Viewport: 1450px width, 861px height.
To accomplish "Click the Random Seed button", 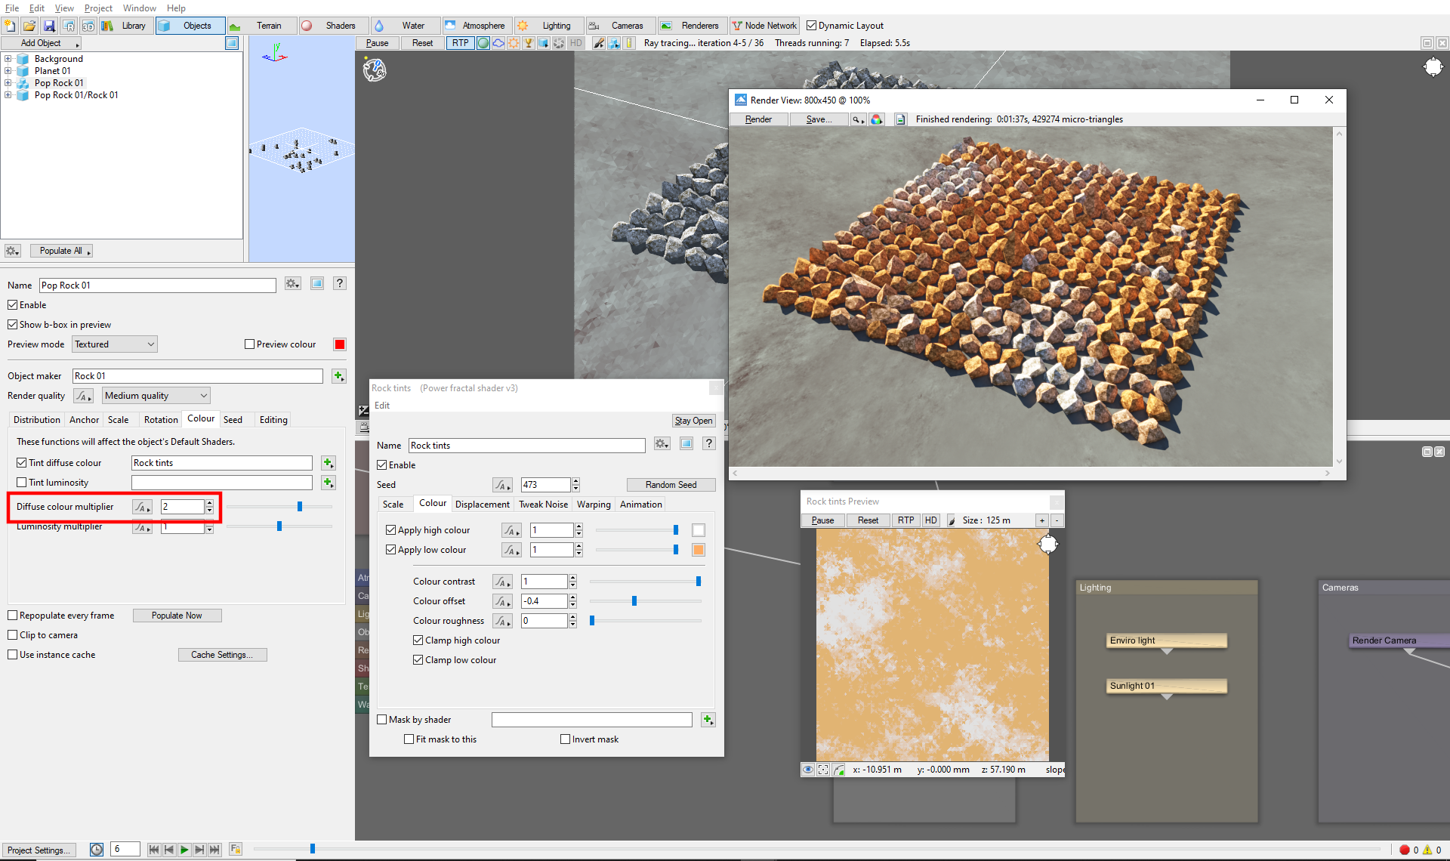I will point(671,485).
